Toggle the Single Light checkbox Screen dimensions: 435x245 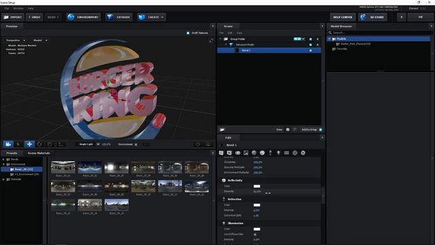[x=98, y=144]
